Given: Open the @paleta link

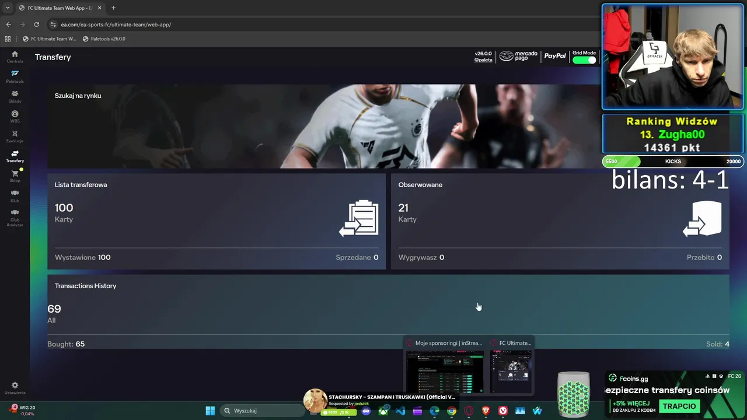Looking at the screenshot, I should click(483, 60).
